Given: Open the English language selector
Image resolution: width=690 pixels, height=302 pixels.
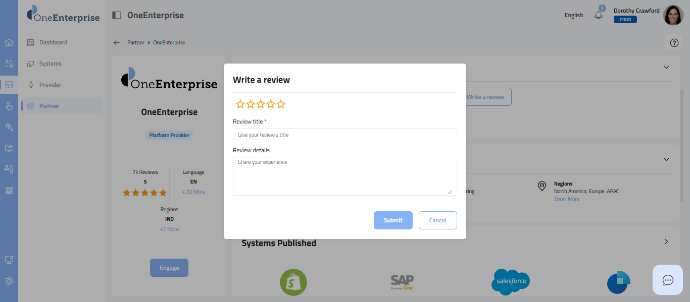Looking at the screenshot, I should (x=574, y=15).
